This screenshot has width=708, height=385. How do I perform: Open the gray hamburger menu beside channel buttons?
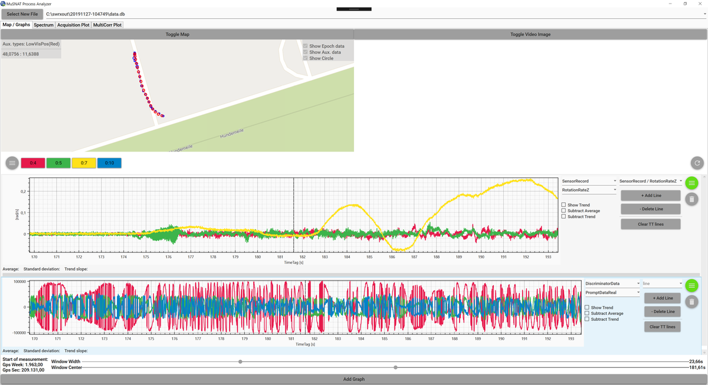[x=12, y=163]
